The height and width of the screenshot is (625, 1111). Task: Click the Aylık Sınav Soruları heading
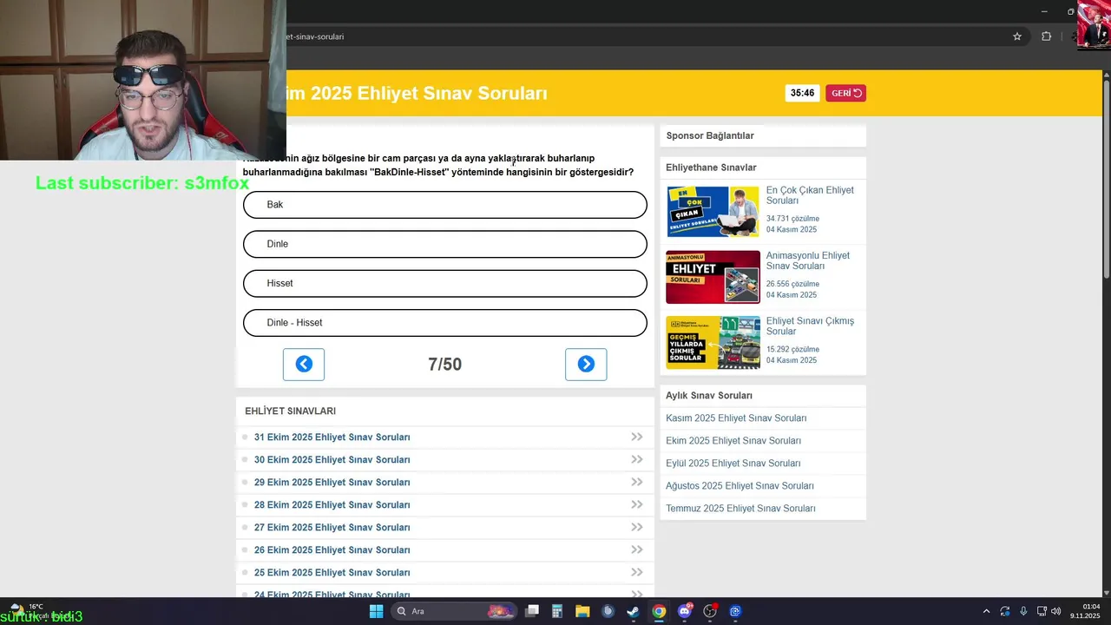click(x=709, y=396)
